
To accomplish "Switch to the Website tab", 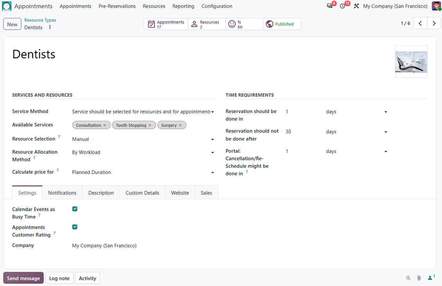I will (180, 193).
